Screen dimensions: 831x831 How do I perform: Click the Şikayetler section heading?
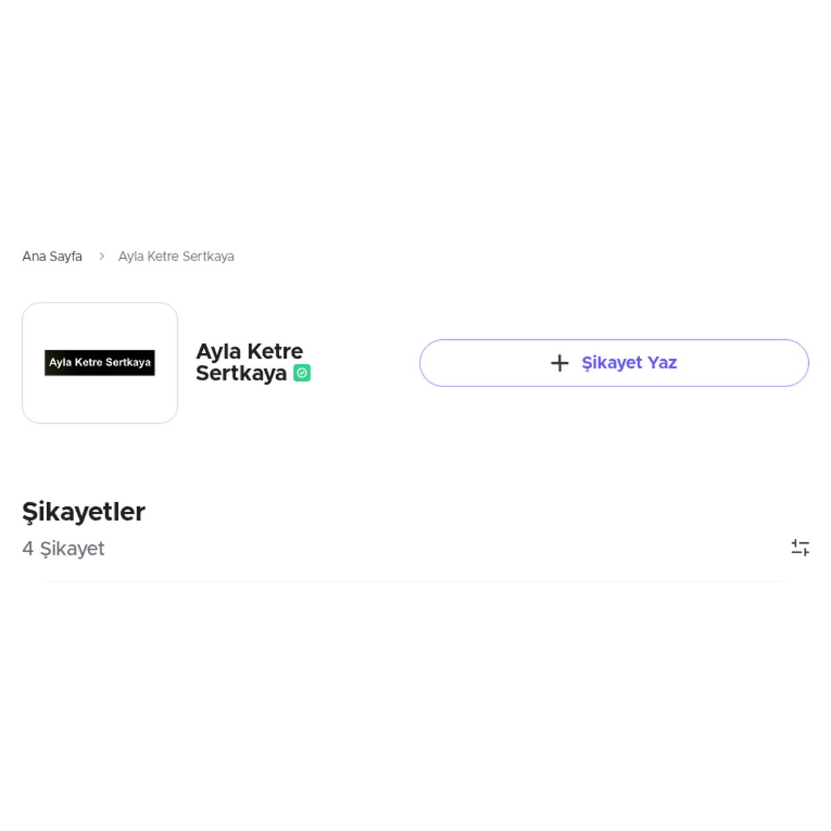[x=84, y=512]
